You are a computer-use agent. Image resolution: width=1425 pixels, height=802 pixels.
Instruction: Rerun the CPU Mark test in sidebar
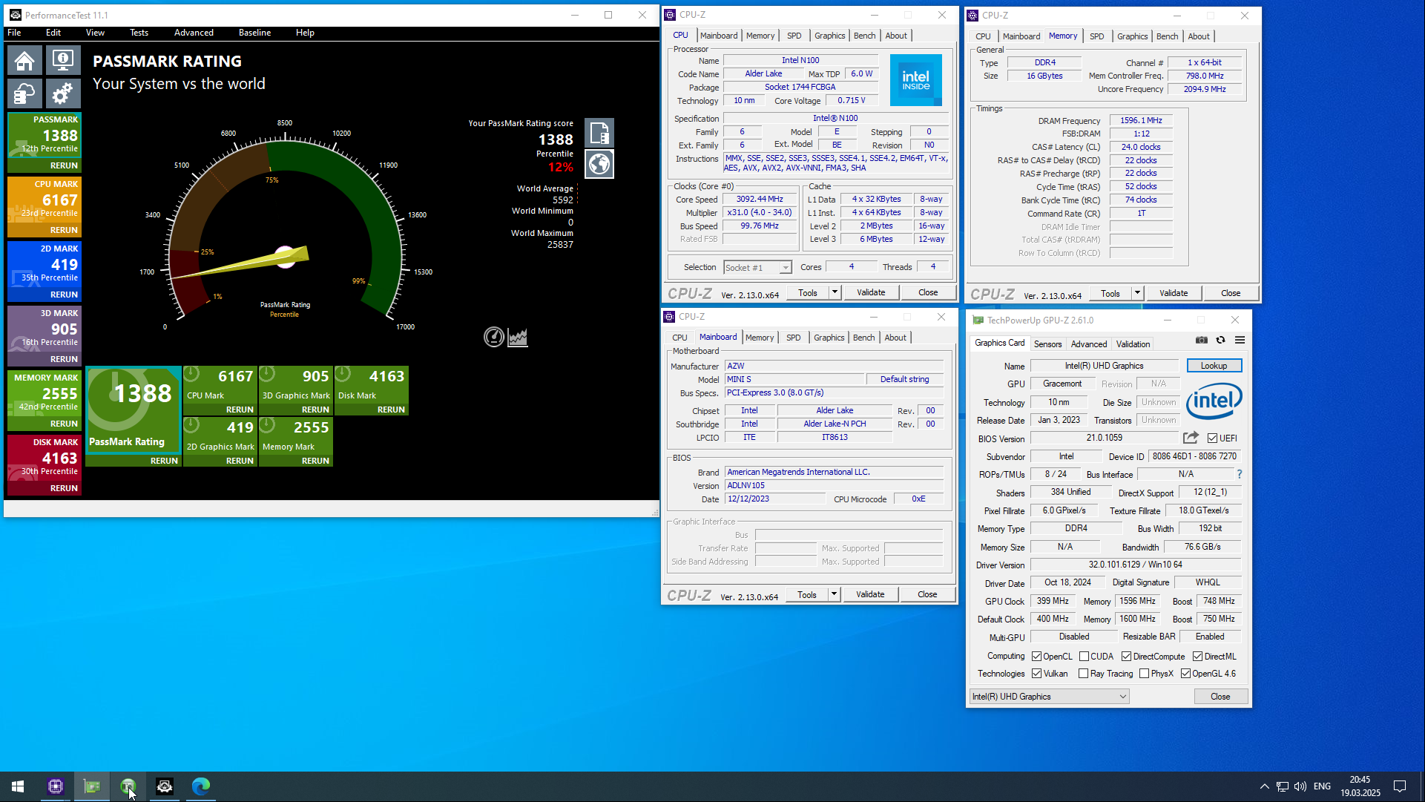click(64, 230)
